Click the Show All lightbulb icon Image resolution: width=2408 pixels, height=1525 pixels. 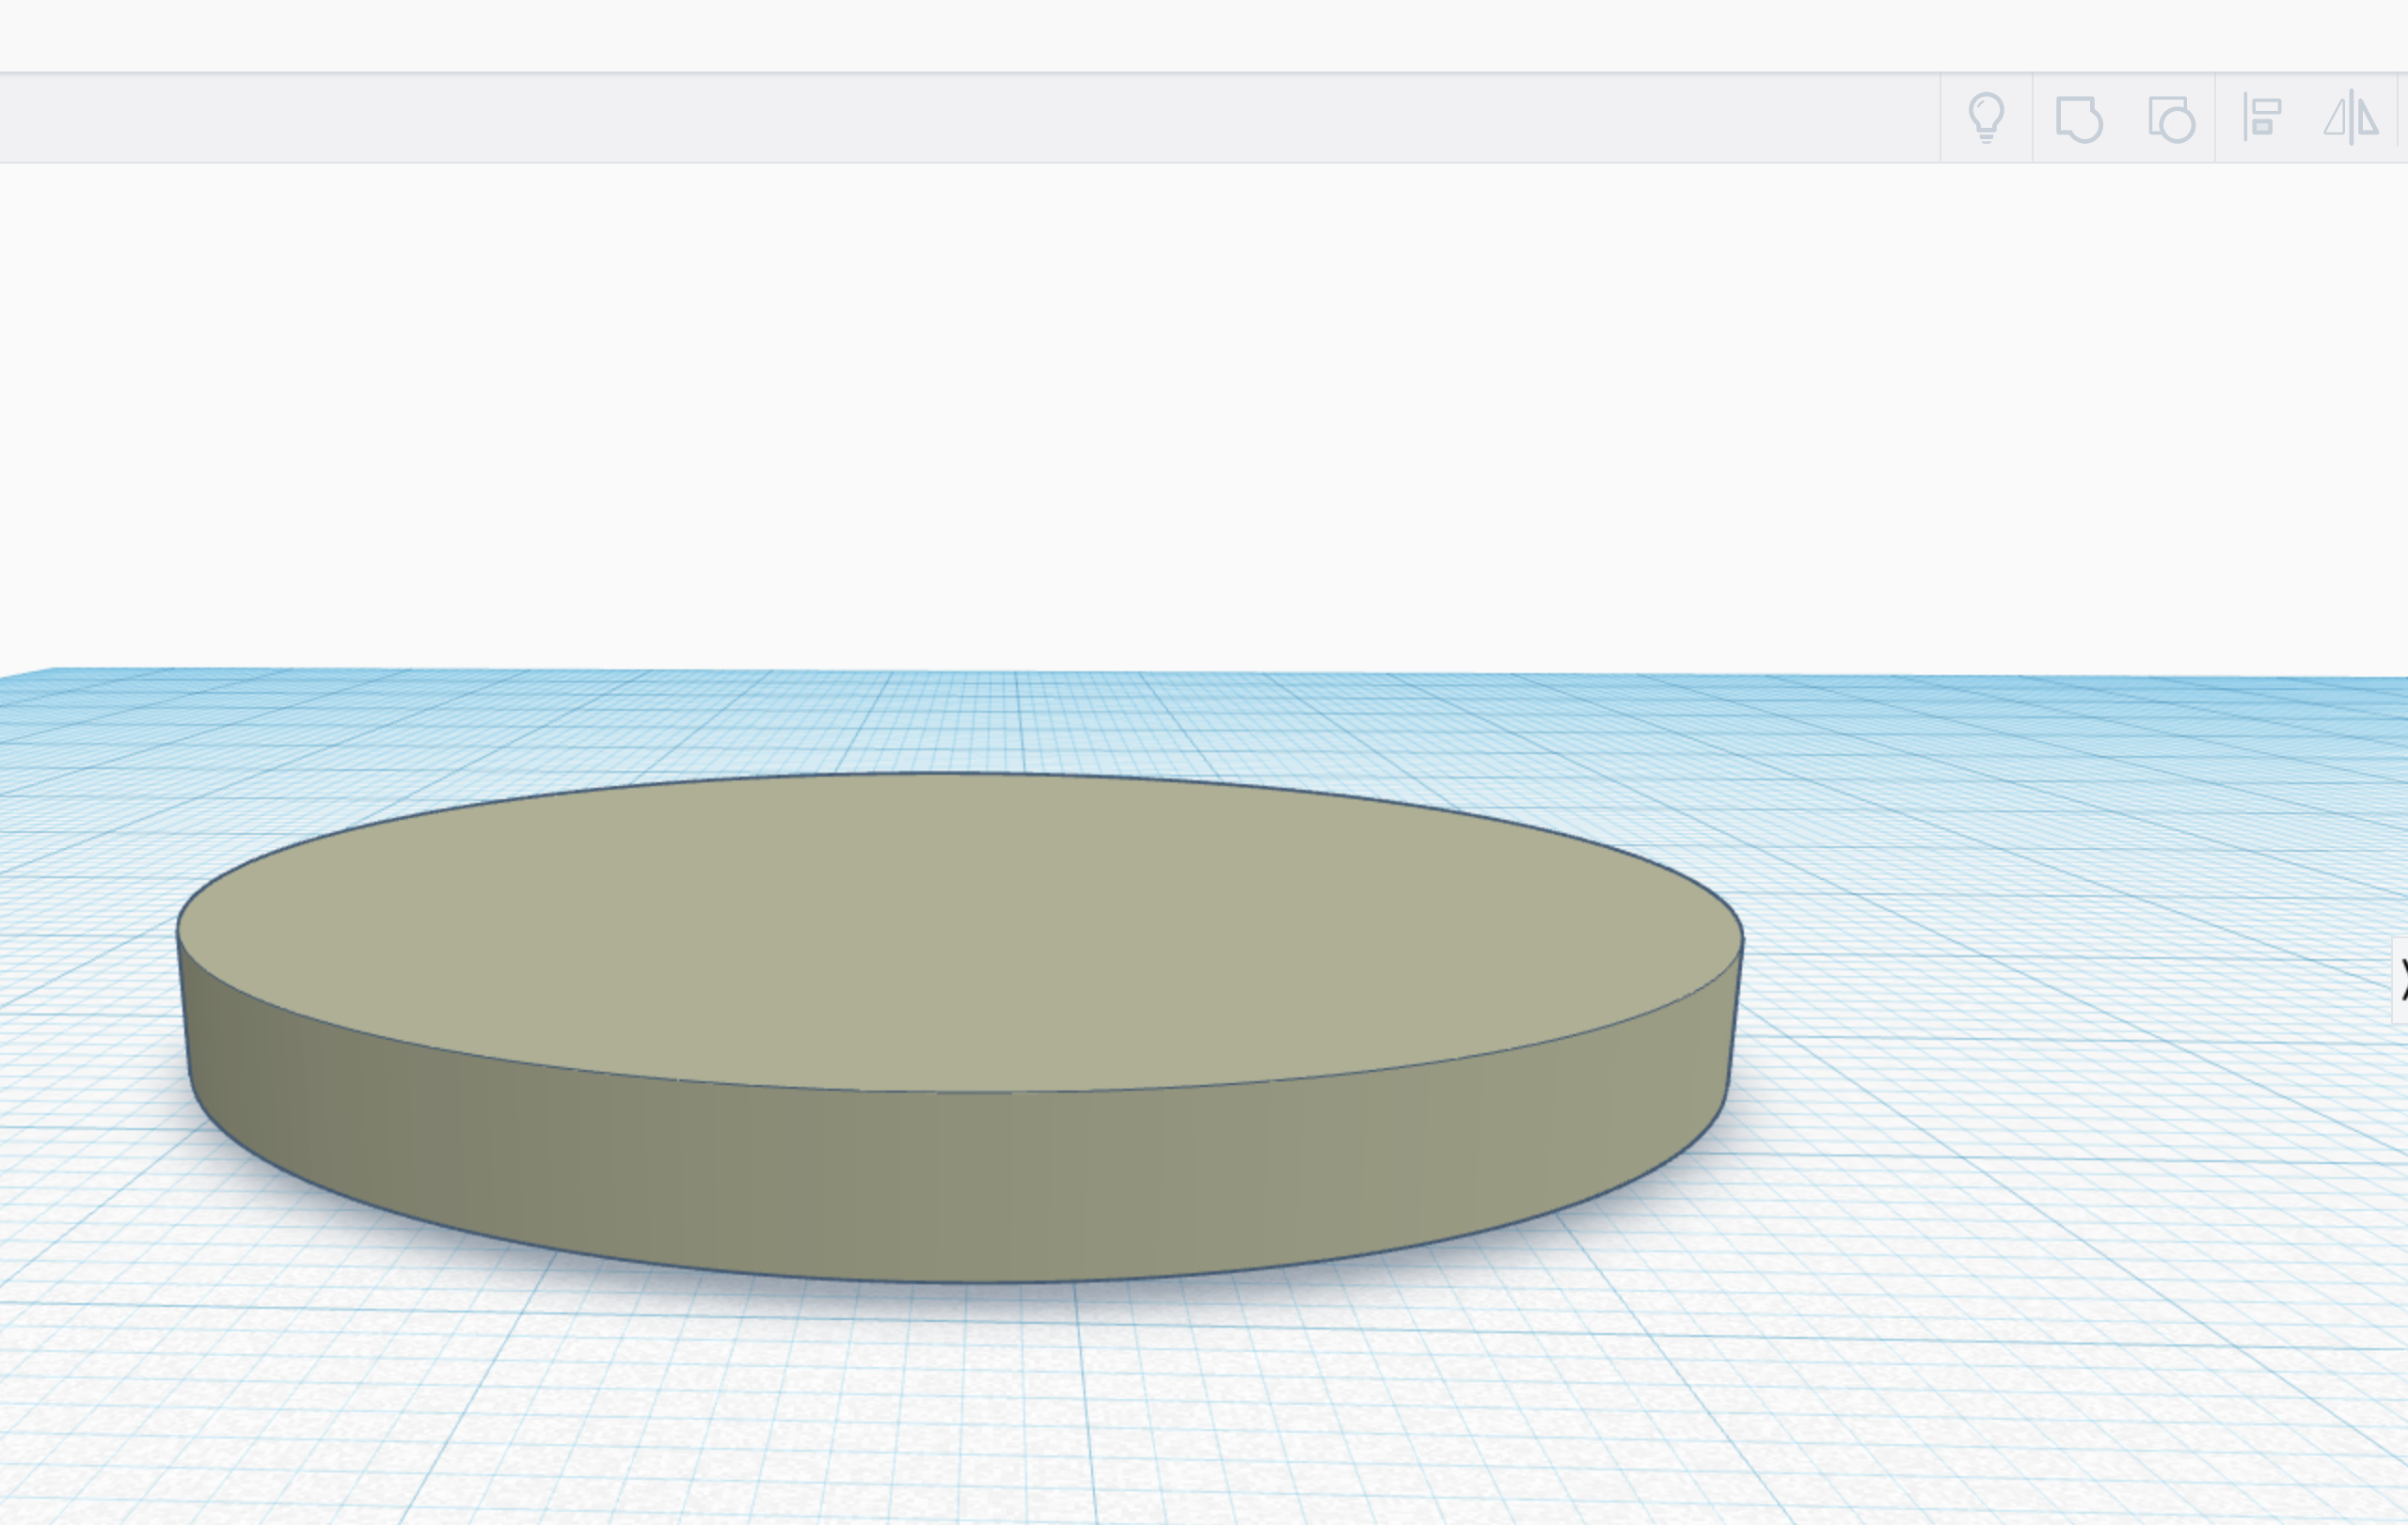[x=1986, y=118]
